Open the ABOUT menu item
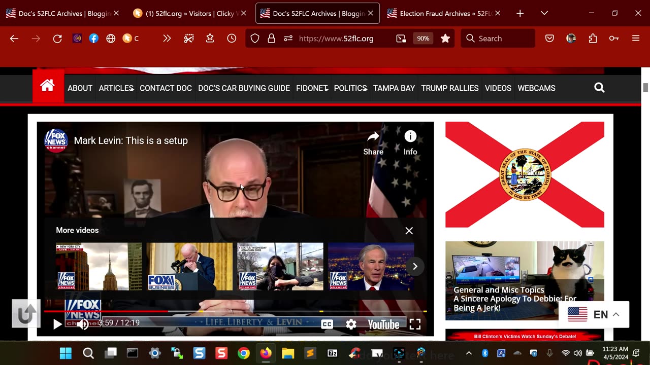Viewport: 650px width, 365px height. click(x=80, y=88)
